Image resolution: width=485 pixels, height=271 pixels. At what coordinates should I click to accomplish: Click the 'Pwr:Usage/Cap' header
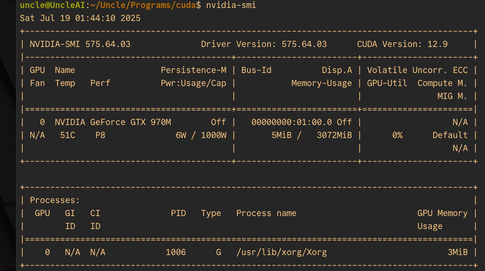[x=194, y=83]
